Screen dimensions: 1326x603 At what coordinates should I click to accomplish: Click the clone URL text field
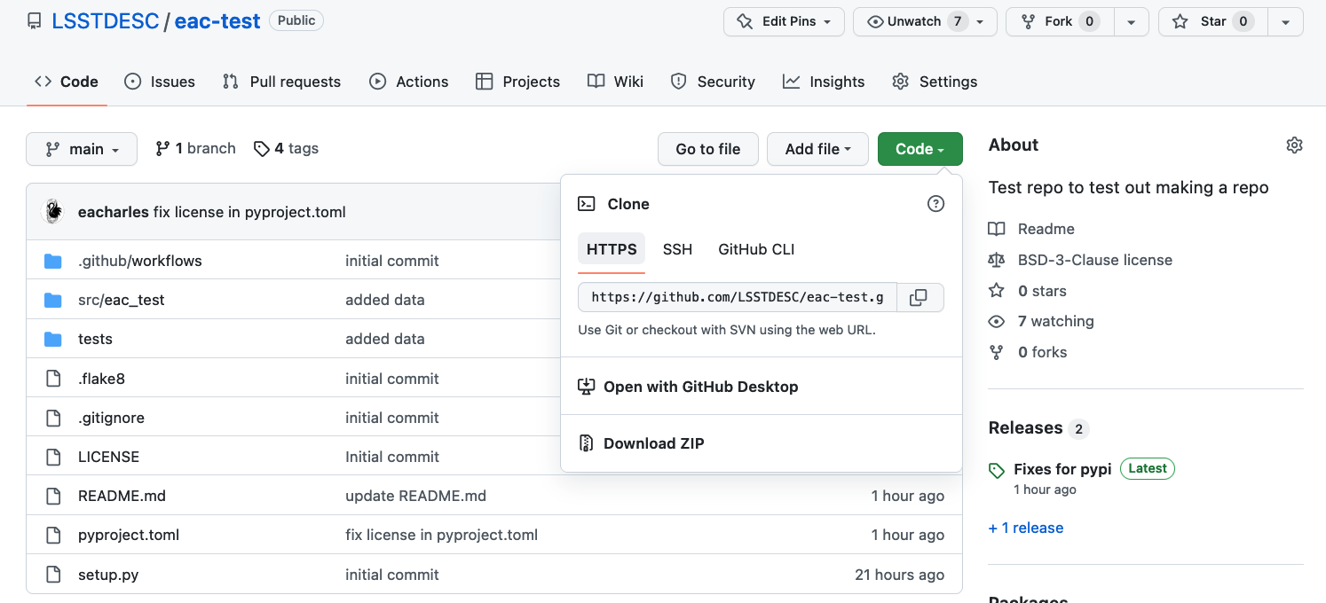[x=738, y=298]
